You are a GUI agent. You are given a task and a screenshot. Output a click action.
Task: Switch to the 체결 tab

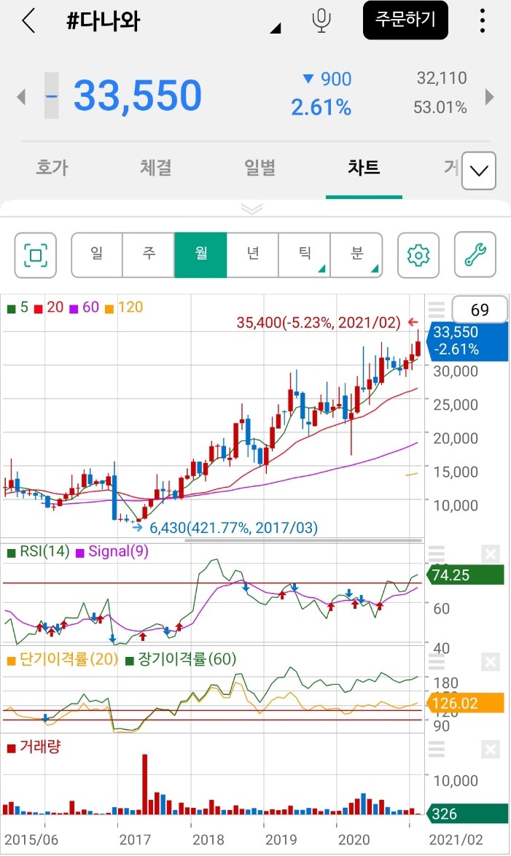[156, 168]
